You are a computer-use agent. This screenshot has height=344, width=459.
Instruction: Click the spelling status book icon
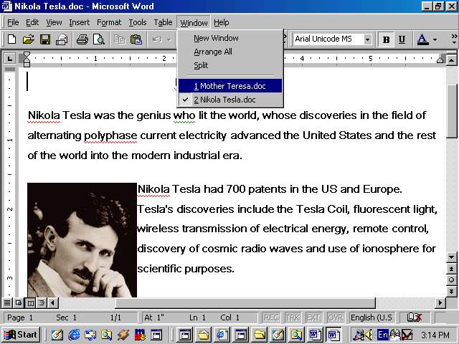pyautogui.click(x=415, y=317)
